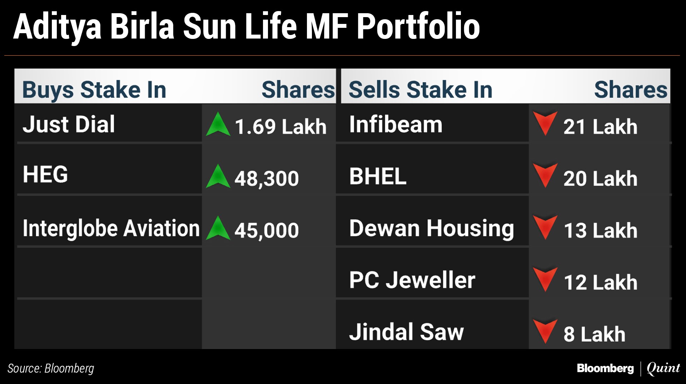686x384 pixels.
Task: Select the Infibeam company name
Action: point(396,124)
